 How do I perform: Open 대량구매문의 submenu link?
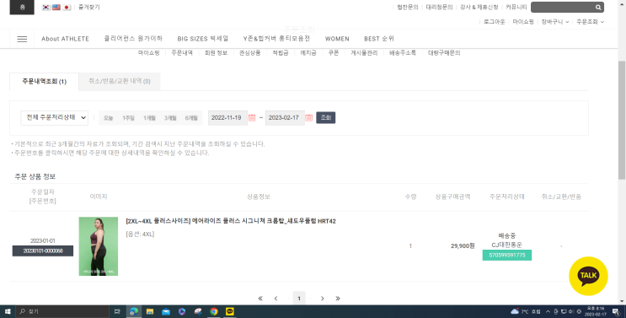444,53
